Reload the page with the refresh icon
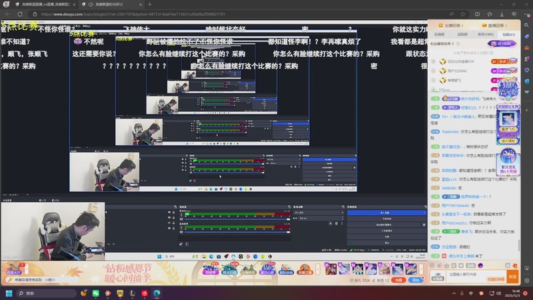This screenshot has width=533, height=300. [20, 14]
